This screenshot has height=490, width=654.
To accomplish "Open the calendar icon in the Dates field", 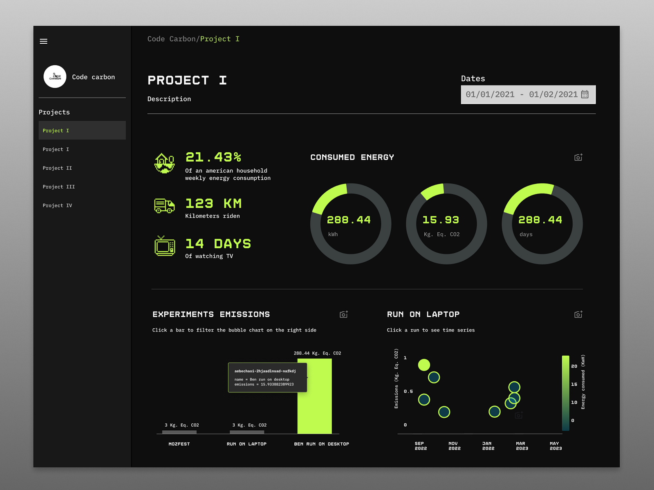I will click(585, 94).
